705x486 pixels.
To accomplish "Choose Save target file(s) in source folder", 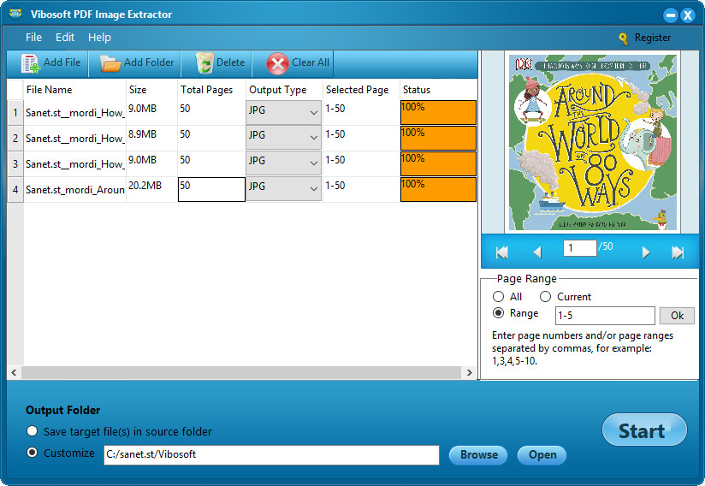I will coord(32,431).
